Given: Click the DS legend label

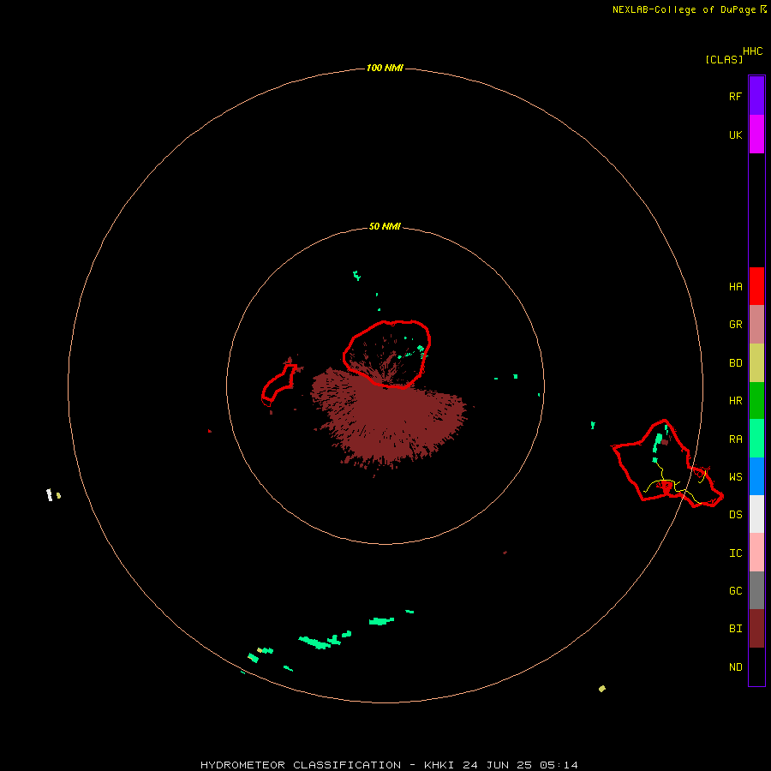Looking at the screenshot, I should [x=735, y=515].
